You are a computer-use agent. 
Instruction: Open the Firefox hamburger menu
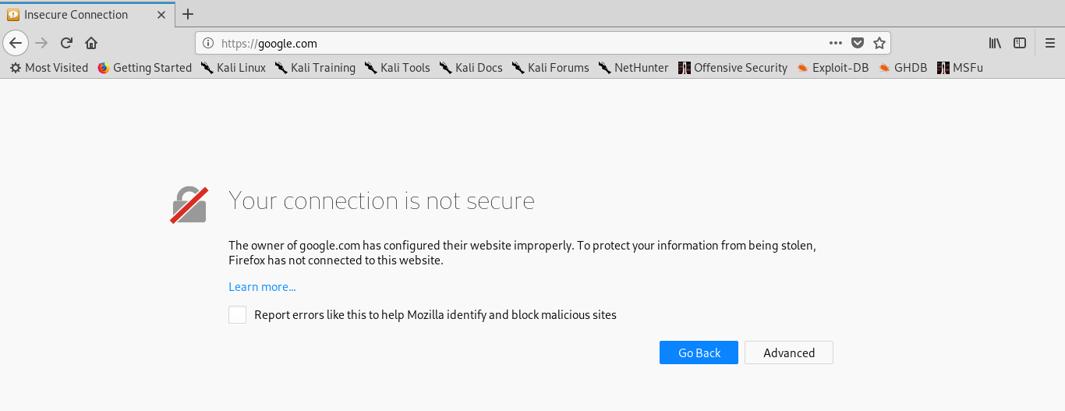1049,43
